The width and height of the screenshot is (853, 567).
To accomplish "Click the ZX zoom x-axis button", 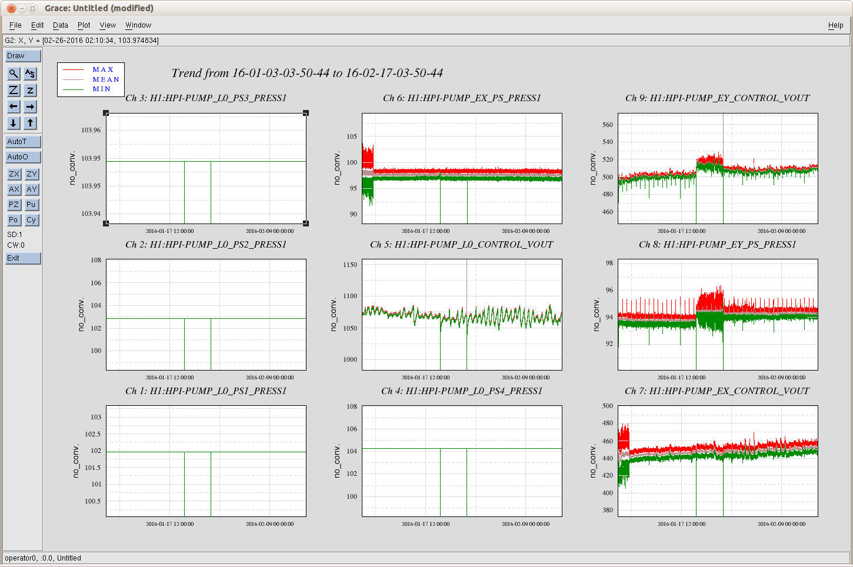I will click(x=14, y=174).
